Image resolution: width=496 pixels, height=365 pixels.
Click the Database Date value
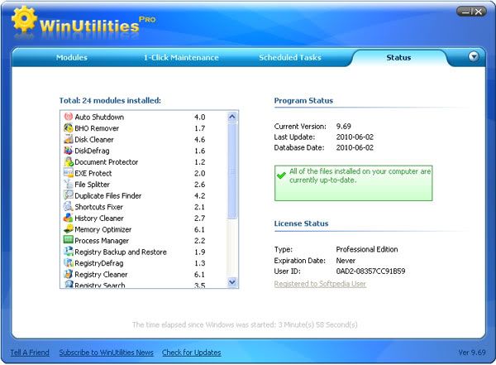tap(355, 147)
